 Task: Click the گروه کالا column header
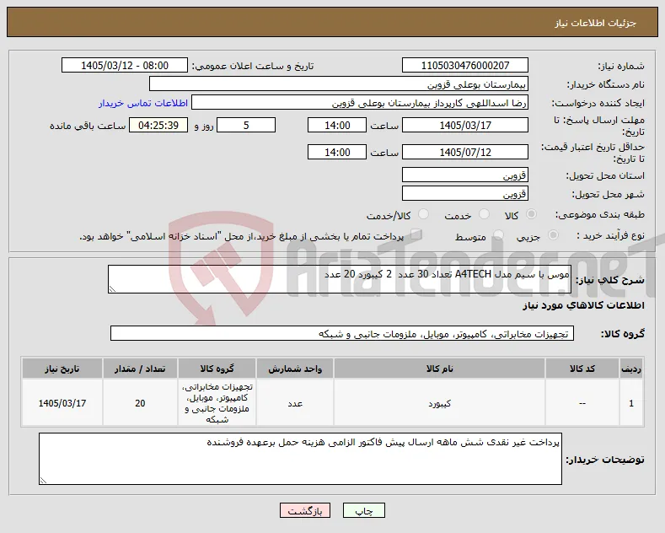pyautogui.click(x=217, y=369)
